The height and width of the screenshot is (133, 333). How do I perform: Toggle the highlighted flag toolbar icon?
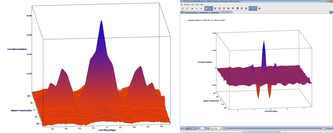206,9
